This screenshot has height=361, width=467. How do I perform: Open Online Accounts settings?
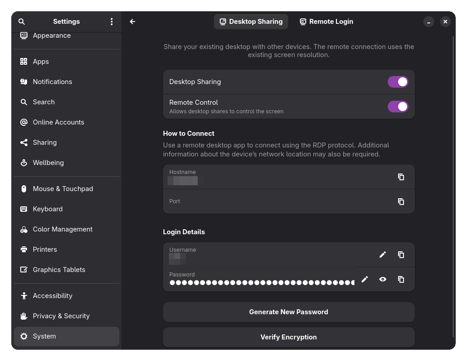coord(67,122)
